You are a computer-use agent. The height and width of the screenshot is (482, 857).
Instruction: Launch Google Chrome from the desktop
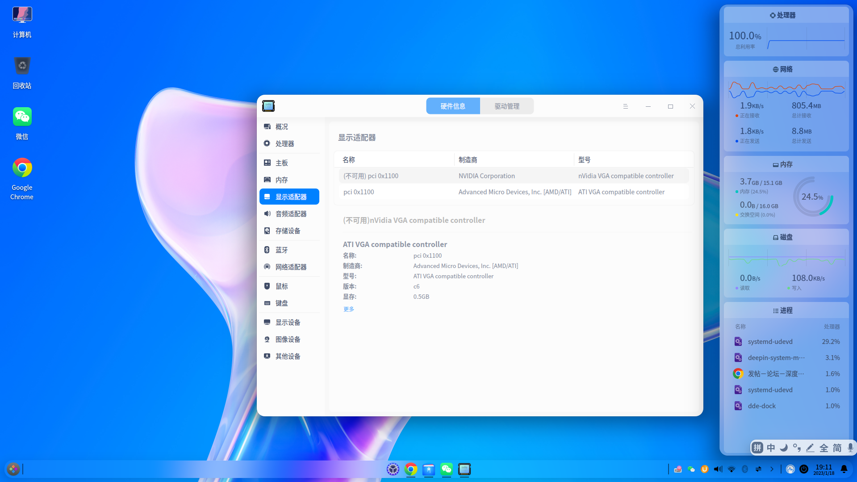pos(22,179)
